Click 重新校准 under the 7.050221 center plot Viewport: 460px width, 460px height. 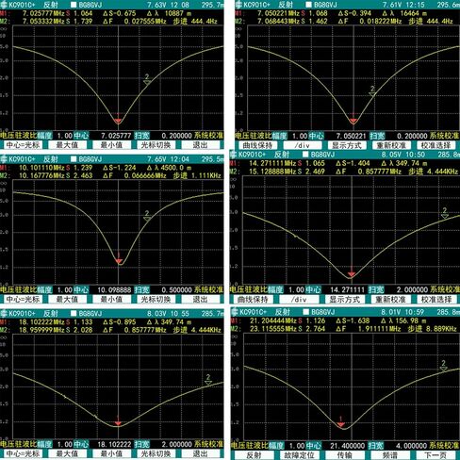pyautogui.click(x=391, y=145)
